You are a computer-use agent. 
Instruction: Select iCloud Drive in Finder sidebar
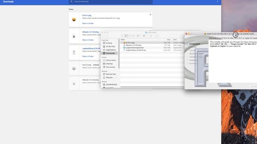(111, 60)
